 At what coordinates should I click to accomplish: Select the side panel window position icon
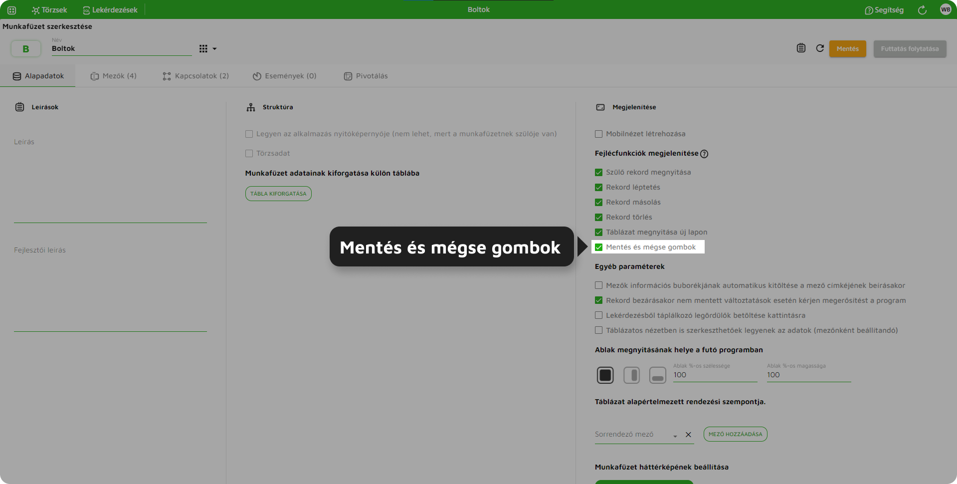[x=632, y=375]
